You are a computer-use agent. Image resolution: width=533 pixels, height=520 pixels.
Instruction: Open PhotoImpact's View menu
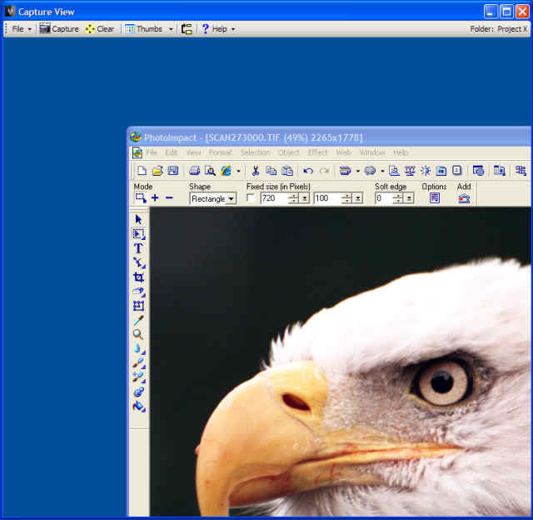click(x=193, y=152)
